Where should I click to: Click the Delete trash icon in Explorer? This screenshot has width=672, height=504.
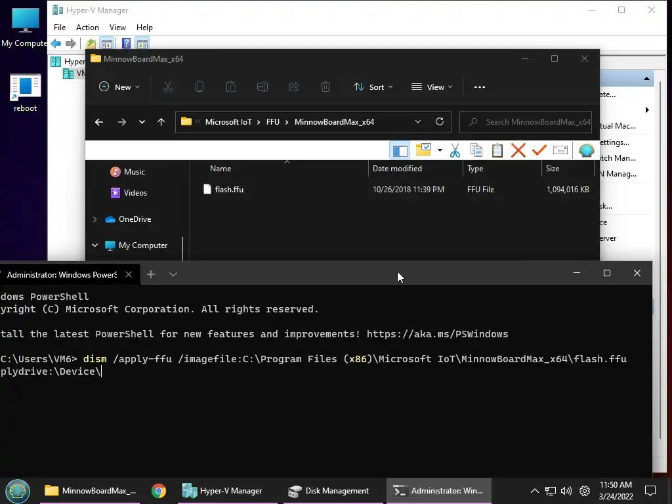325,87
